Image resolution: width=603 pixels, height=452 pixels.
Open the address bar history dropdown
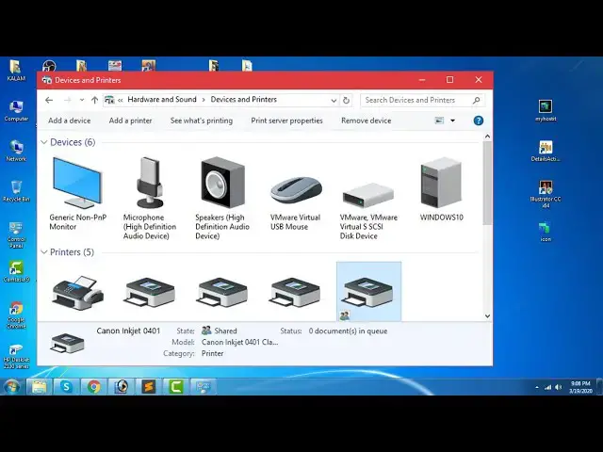(334, 101)
